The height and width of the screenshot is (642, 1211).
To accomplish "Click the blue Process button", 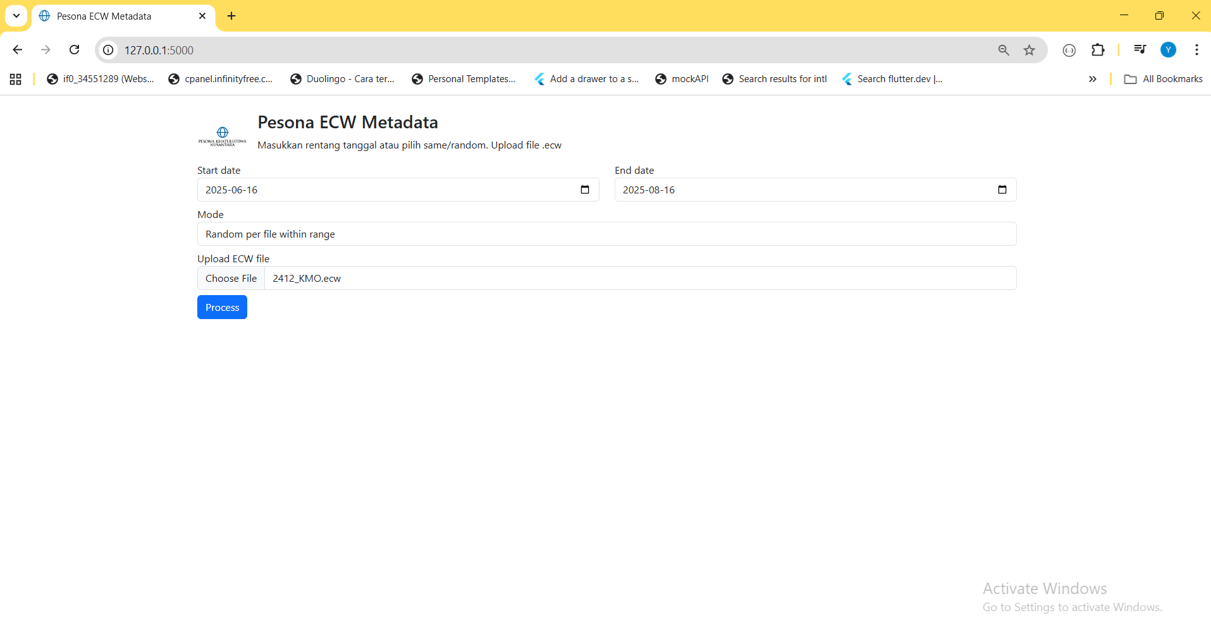I will (222, 307).
